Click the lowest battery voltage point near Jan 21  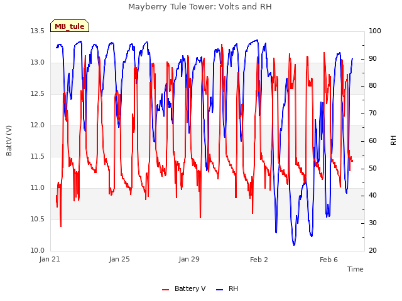61,226
